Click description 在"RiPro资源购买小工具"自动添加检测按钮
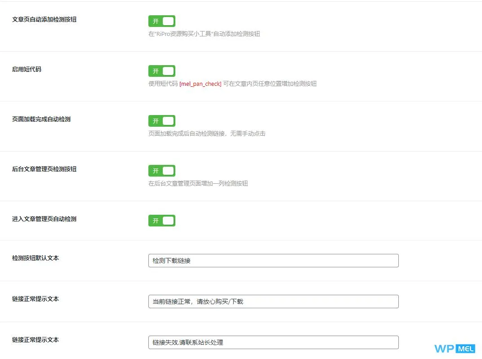Viewport: 482px width, 359px height. pyautogui.click(x=204, y=34)
